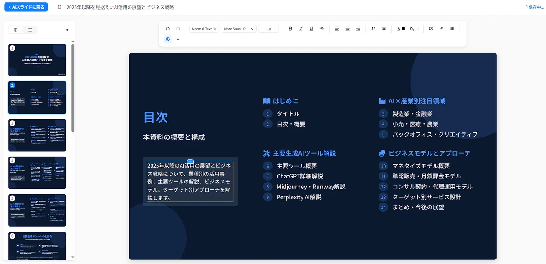Pick the black text color swatch

(403, 29)
